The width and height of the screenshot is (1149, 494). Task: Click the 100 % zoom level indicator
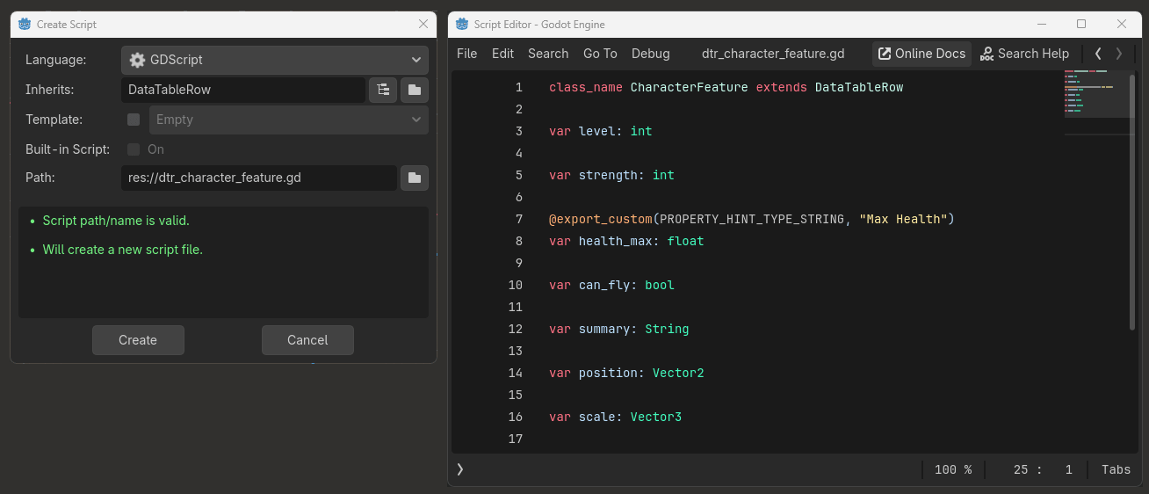point(953,469)
